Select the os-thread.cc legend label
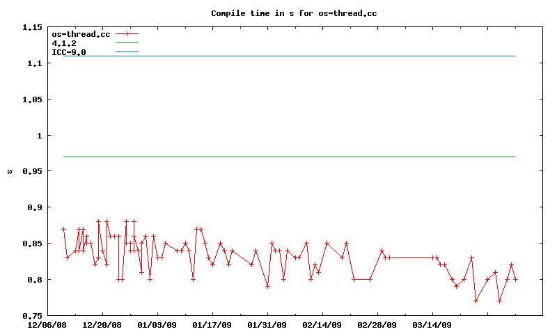The width and height of the screenshot is (557, 334). (81, 34)
